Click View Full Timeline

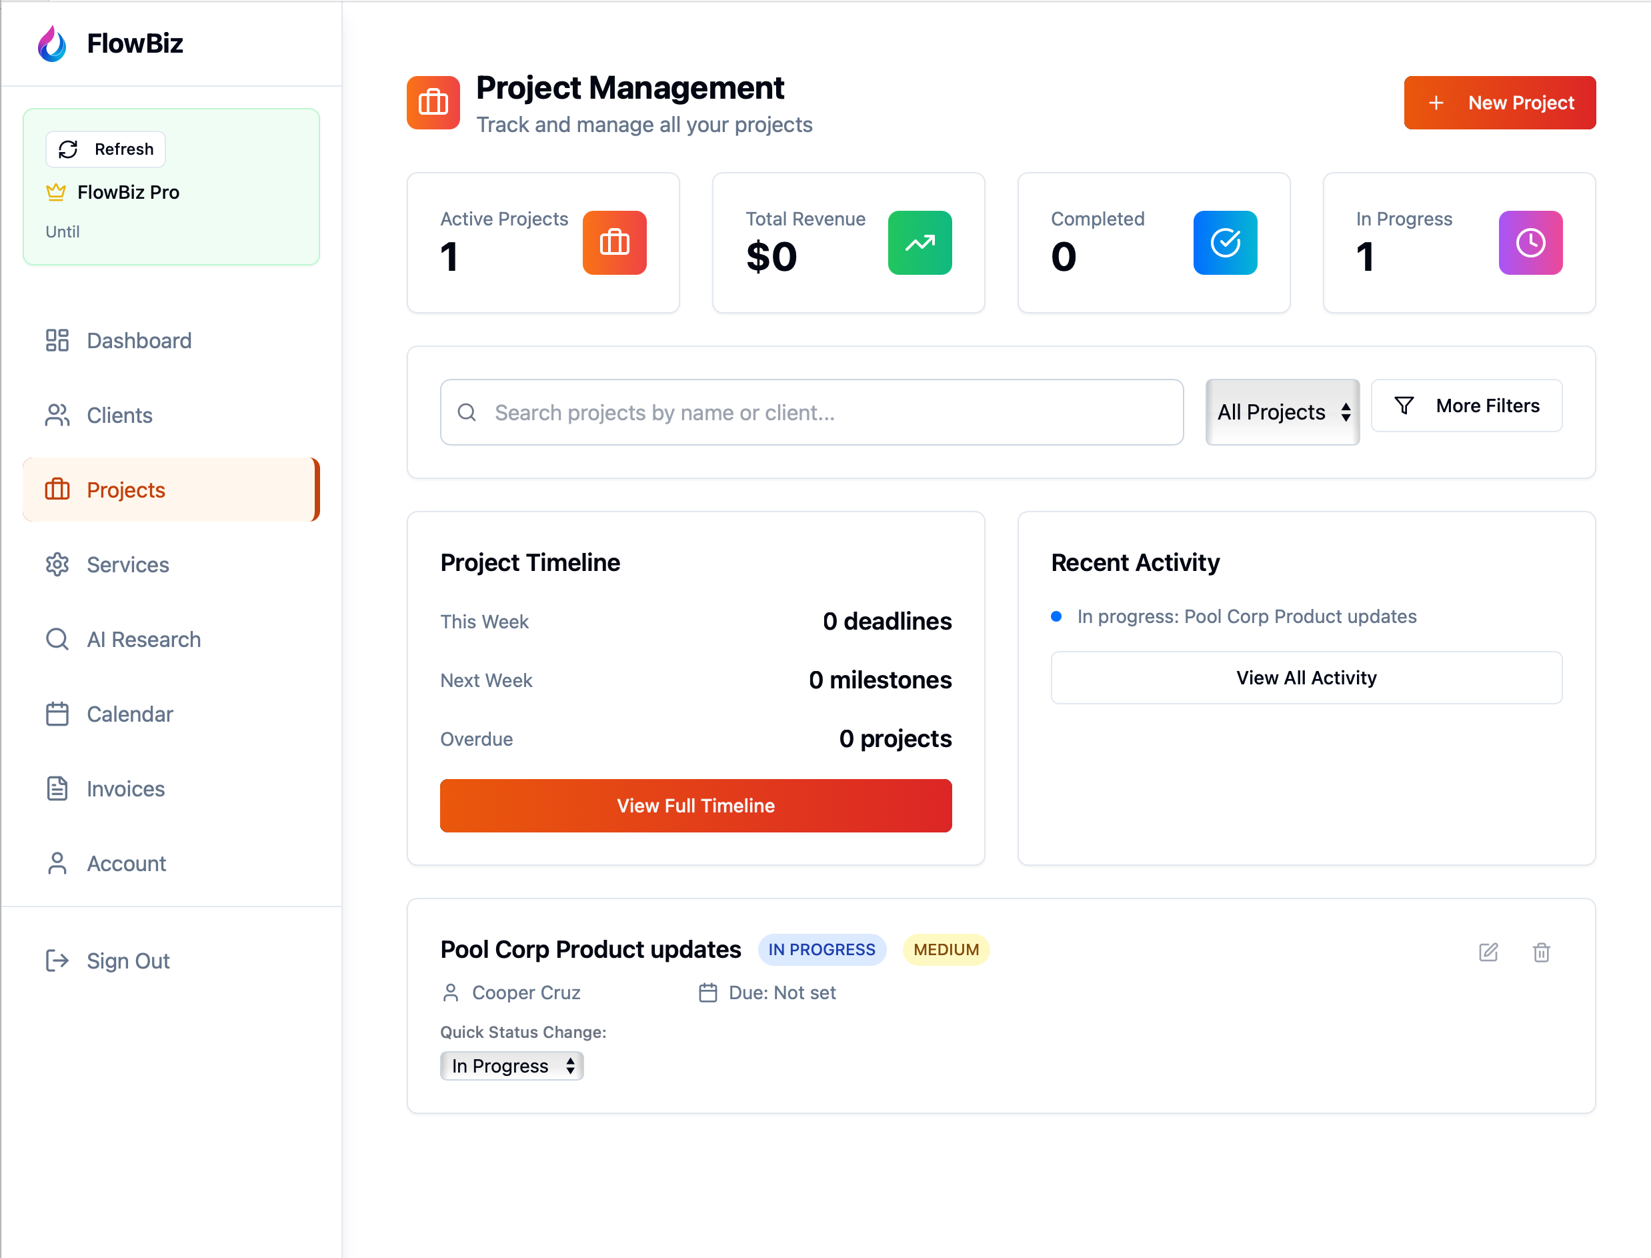pyautogui.click(x=695, y=806)
